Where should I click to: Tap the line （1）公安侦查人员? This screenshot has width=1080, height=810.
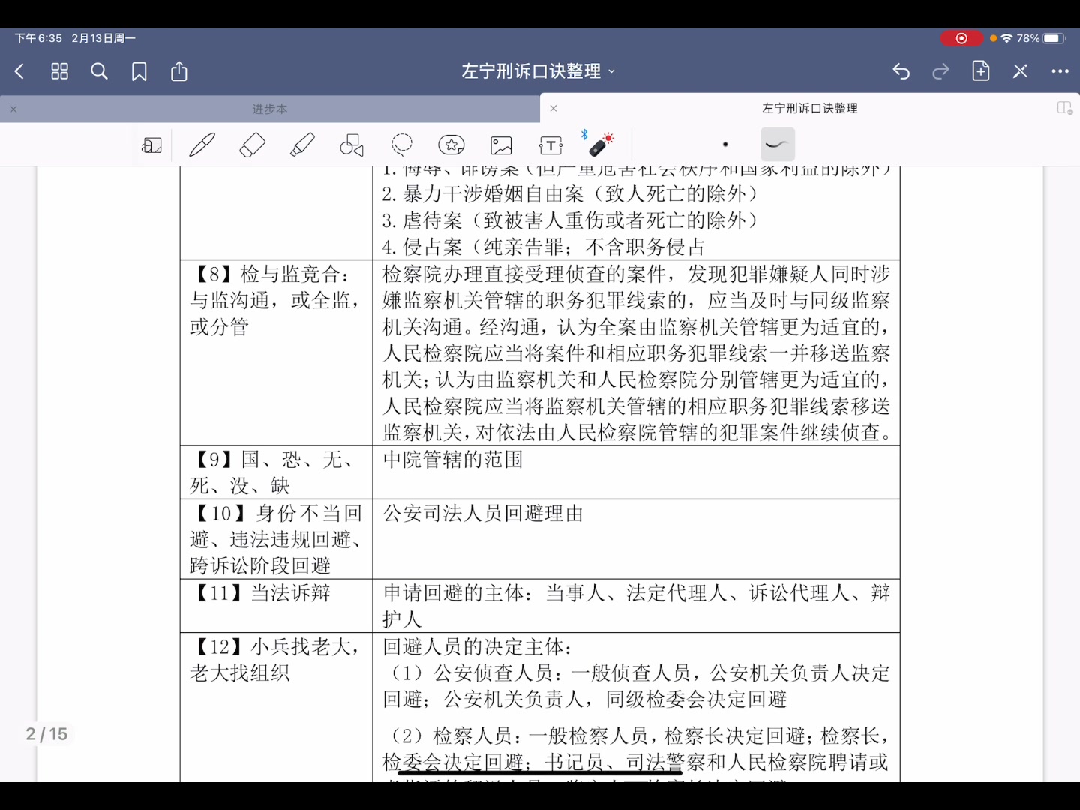coord(637,673)
